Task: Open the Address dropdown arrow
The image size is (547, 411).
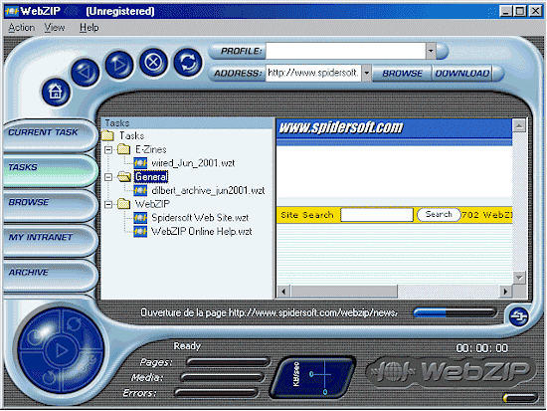Action: click(366, 74)
